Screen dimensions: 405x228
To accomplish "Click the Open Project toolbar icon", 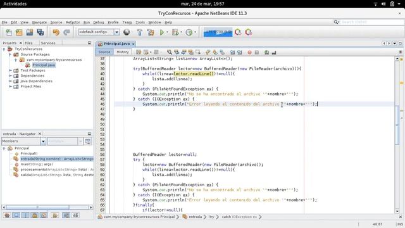I will [30, 32].
